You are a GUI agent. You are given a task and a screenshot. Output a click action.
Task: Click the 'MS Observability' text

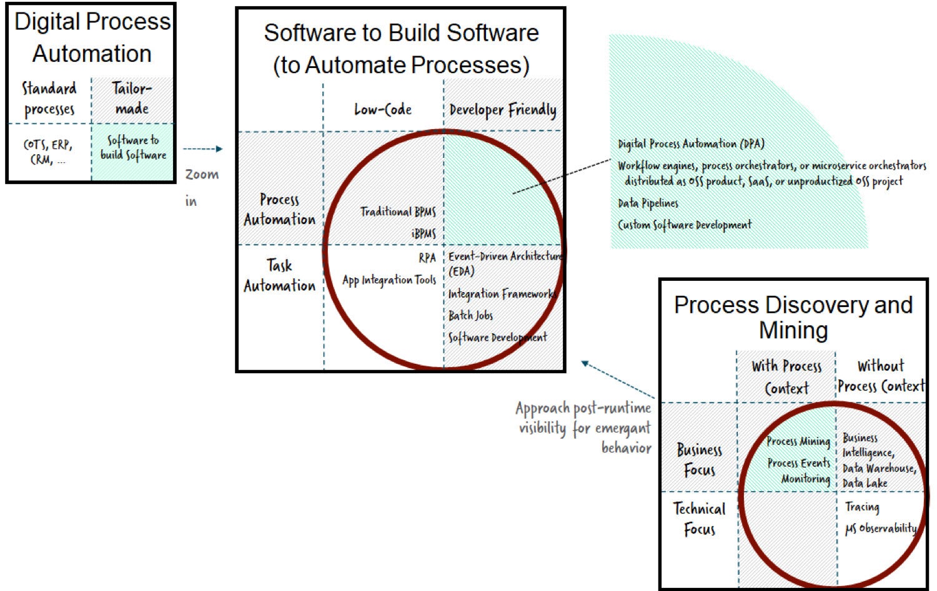click(881, 529)
